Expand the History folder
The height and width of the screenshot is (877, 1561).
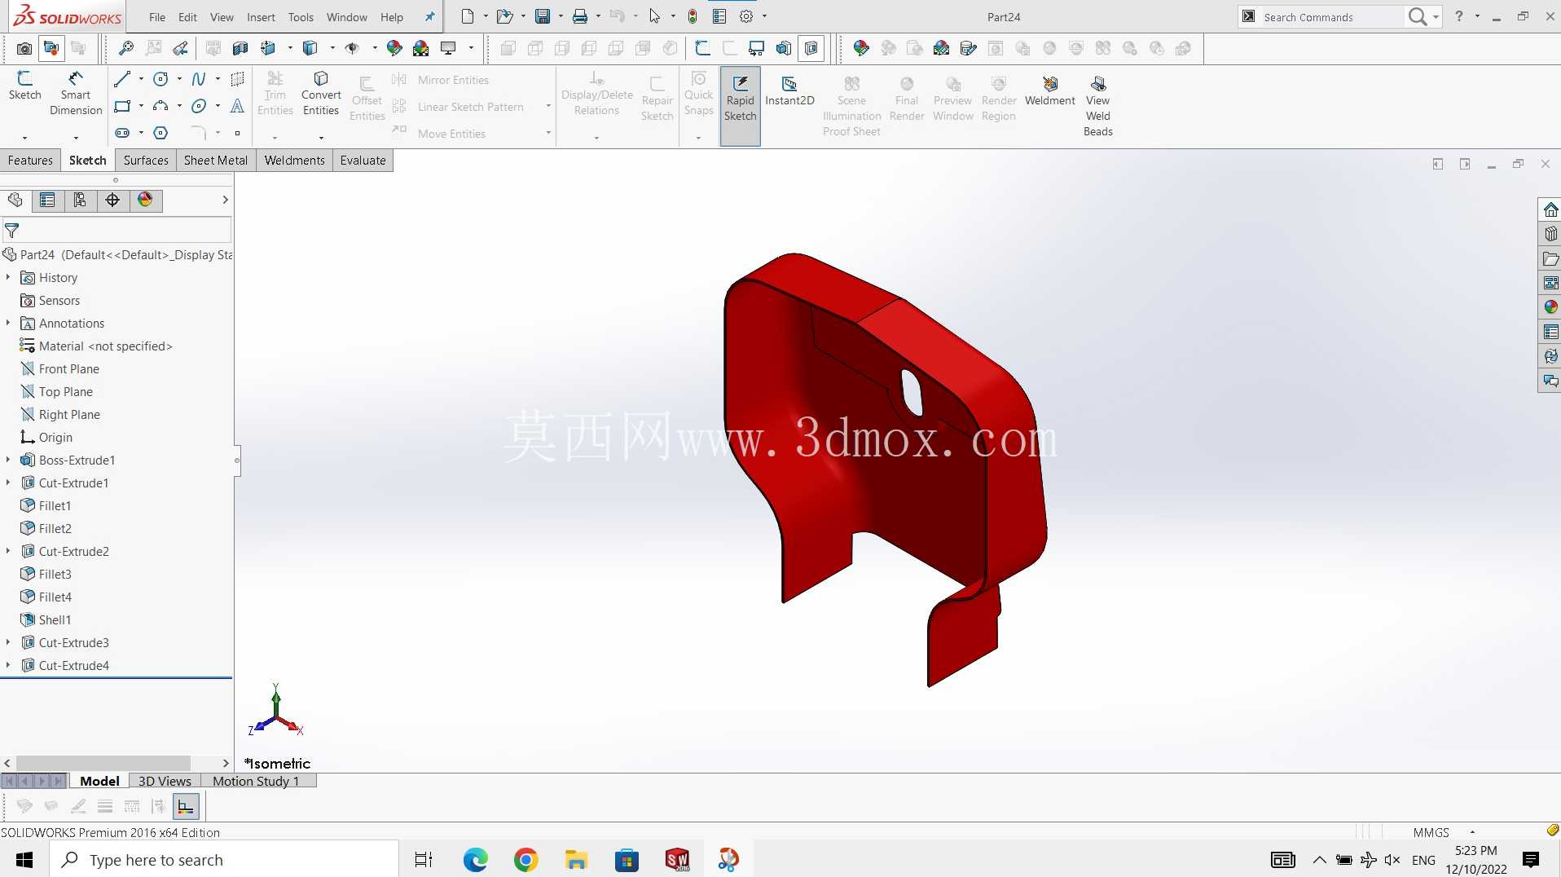8,278
